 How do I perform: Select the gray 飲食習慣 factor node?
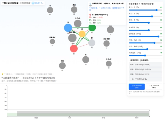coord(107,43)
